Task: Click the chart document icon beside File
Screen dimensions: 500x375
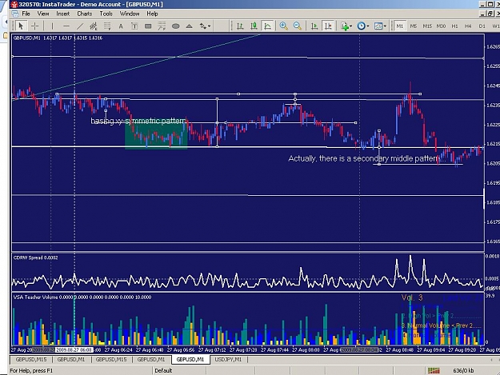Action: [15, 14]
